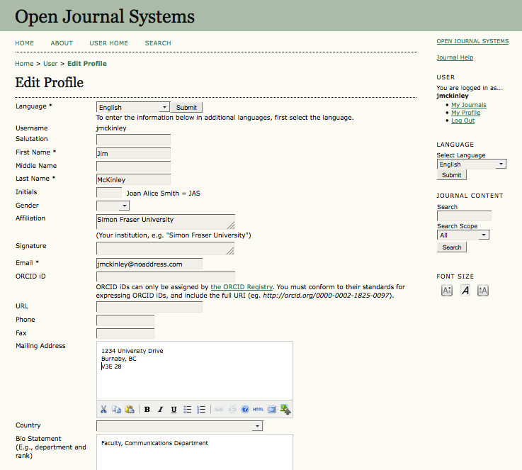
Task: Focus the Fax input field
Action: [125, 333]
